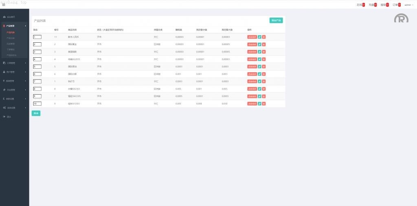
Task: Click the trash icon in the first product row
Action: 264,37
